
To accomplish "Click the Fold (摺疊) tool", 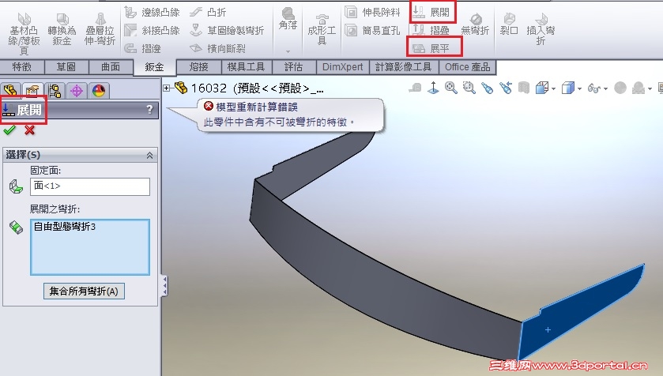I will click(x=431, y=31).
